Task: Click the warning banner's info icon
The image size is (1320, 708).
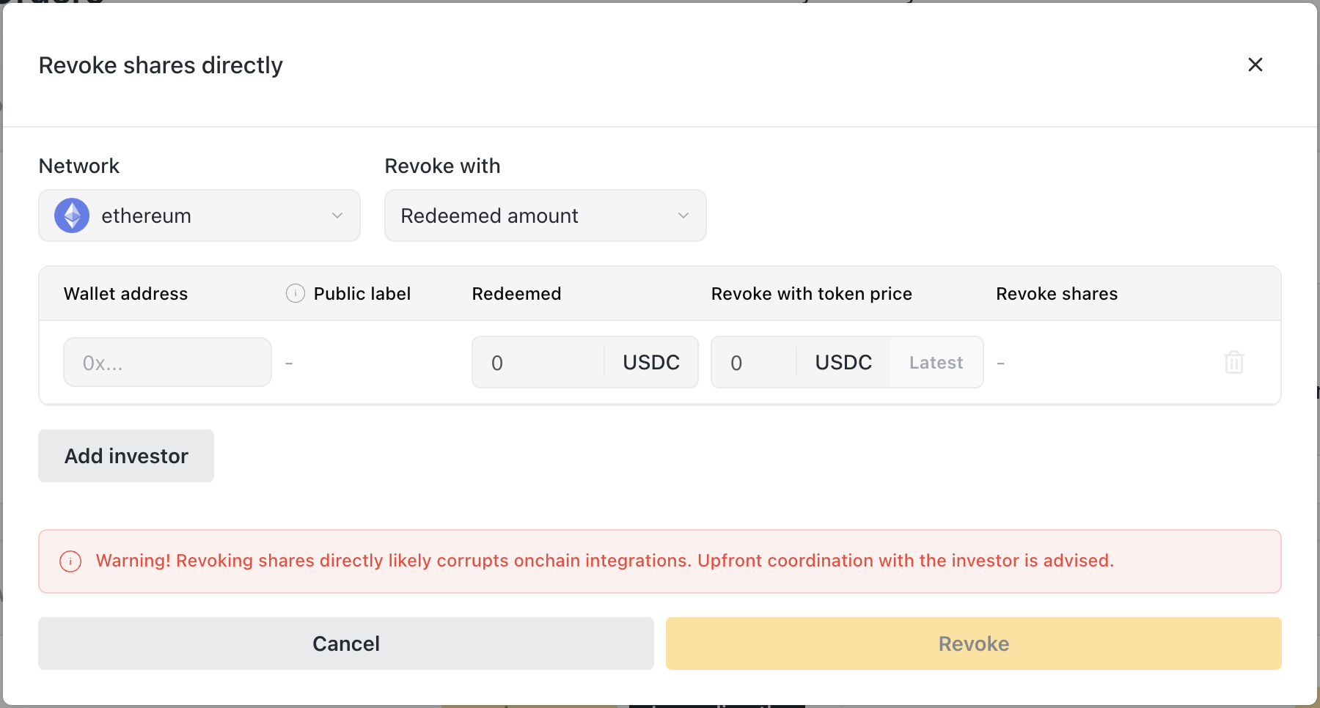Action: tap(70, 561)
